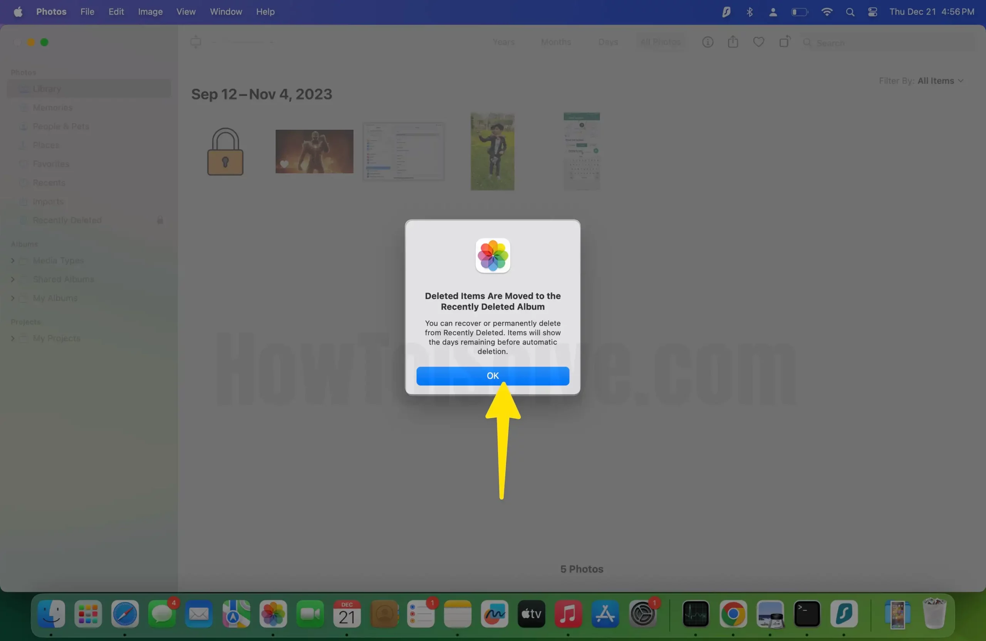Expand the My Albums group
The image size is (986, 641).
pyautogui.click(x=12, y=298)
